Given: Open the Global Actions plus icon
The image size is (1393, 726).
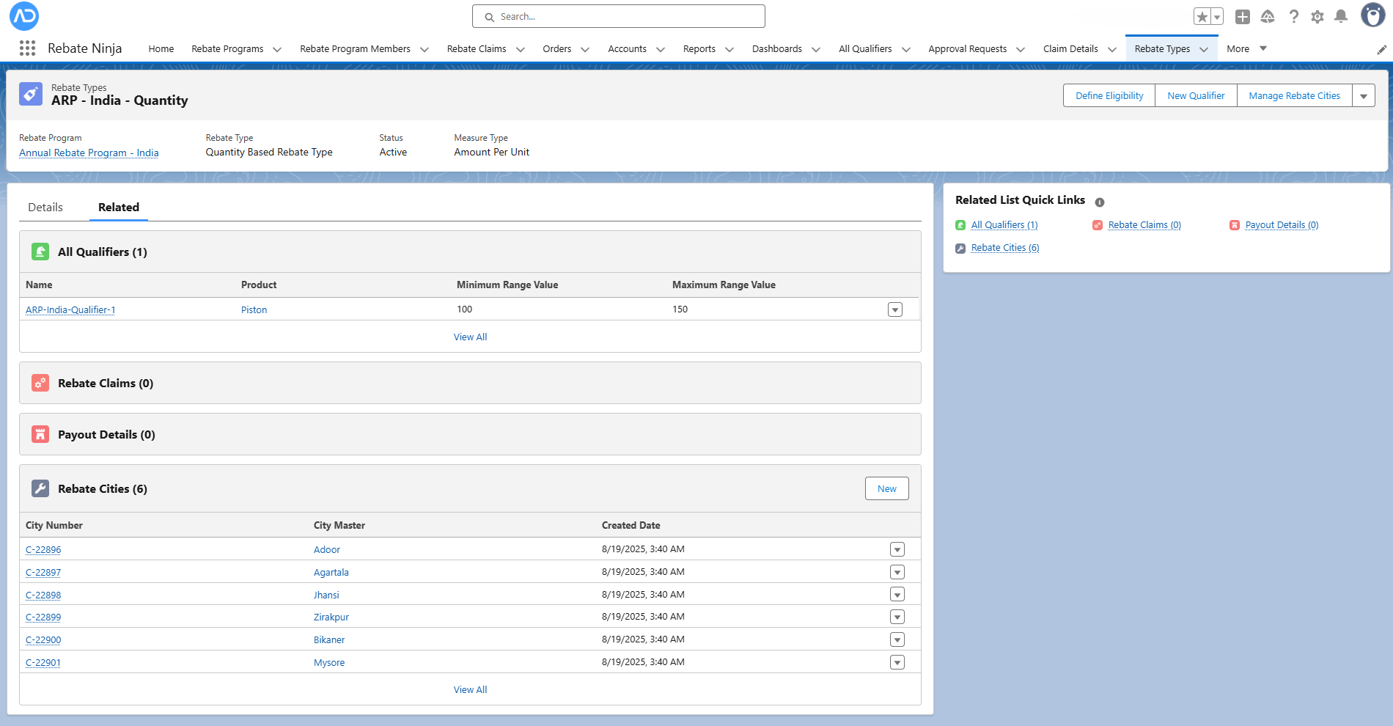Looking at the screenshot, I should [x=1243, y=16].
